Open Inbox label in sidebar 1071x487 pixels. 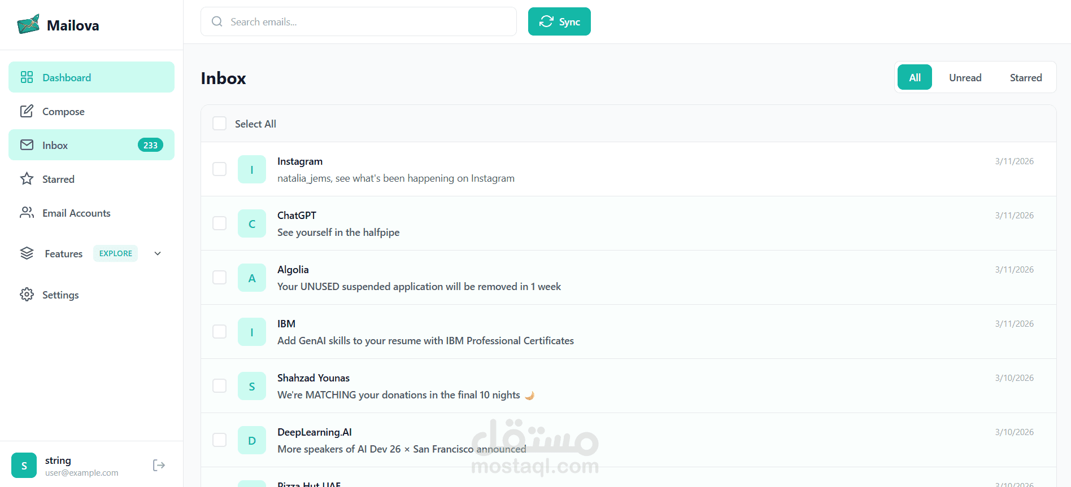[55, 145]
